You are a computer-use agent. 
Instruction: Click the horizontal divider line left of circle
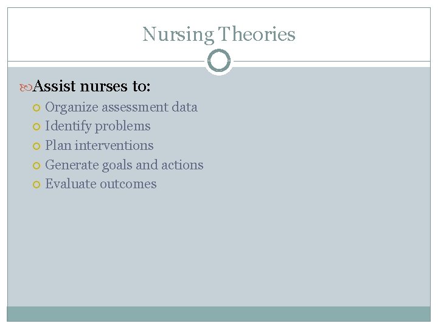(x=106, y=61)
